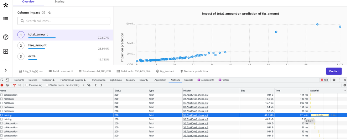Click the Column impact info icon

click(x=43, y=12)
